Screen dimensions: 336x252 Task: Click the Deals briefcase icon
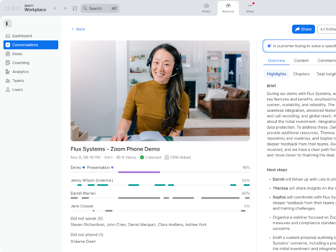pyautogui.click(x=8, y=54)
